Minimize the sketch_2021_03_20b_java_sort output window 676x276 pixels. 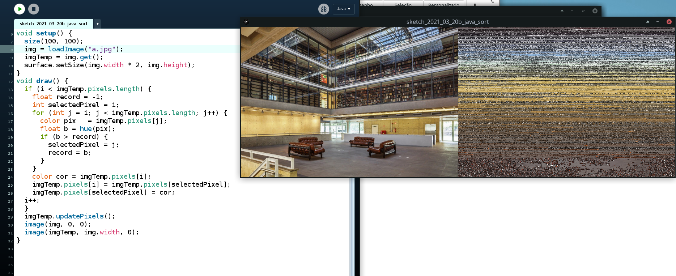(x=658, y=22)
